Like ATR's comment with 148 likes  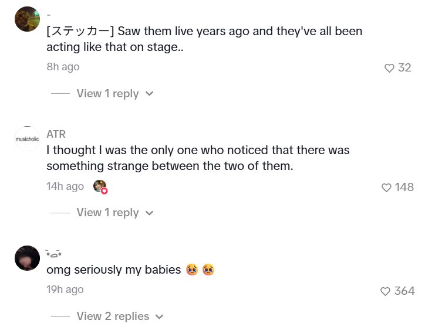(386, 188)
